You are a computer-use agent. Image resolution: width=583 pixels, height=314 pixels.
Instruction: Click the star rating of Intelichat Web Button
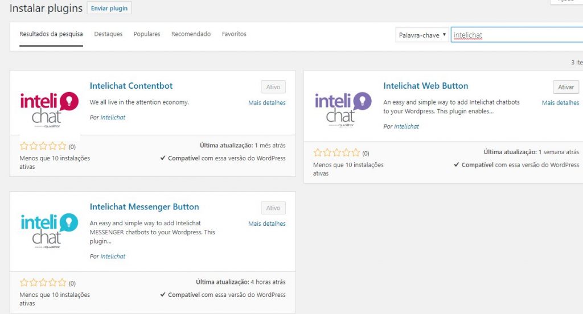pyautogui.click(x=336, y=152)
